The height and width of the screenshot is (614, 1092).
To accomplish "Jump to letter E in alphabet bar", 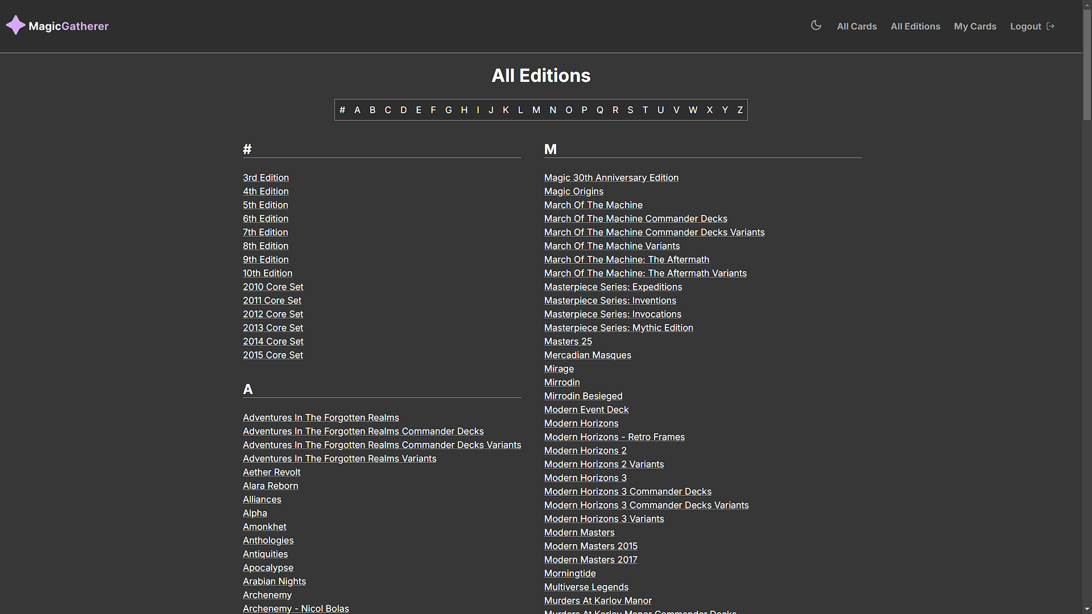I will (419, 110).
